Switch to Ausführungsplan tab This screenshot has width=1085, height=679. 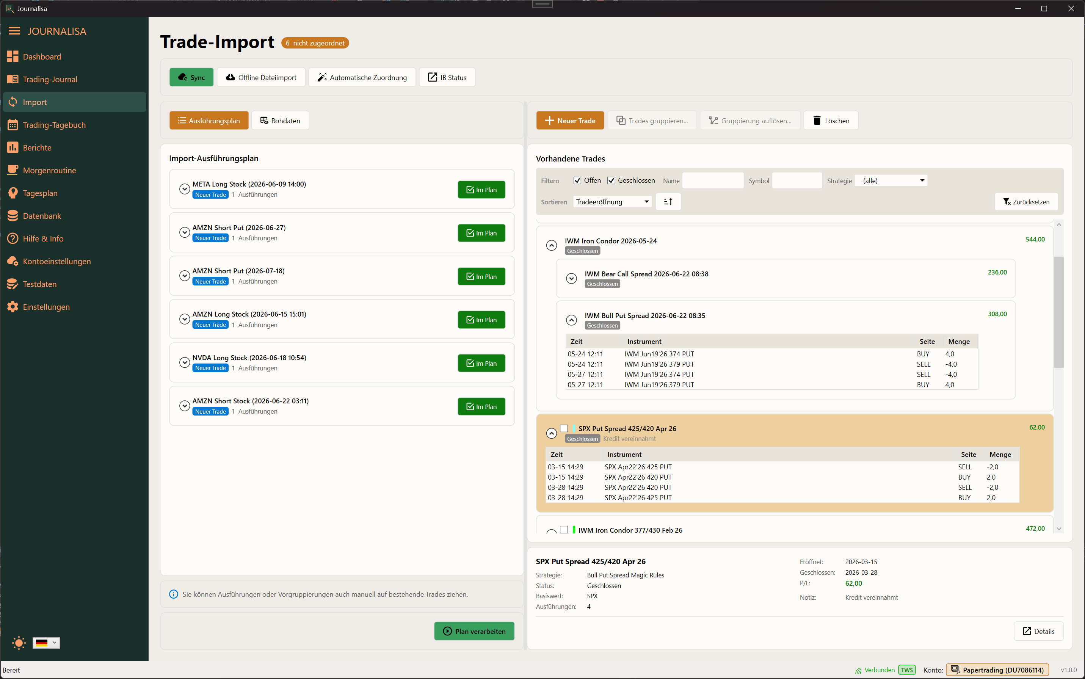209,120
